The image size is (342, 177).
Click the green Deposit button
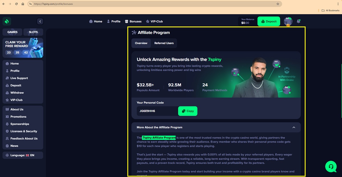[x=269, y=21]
